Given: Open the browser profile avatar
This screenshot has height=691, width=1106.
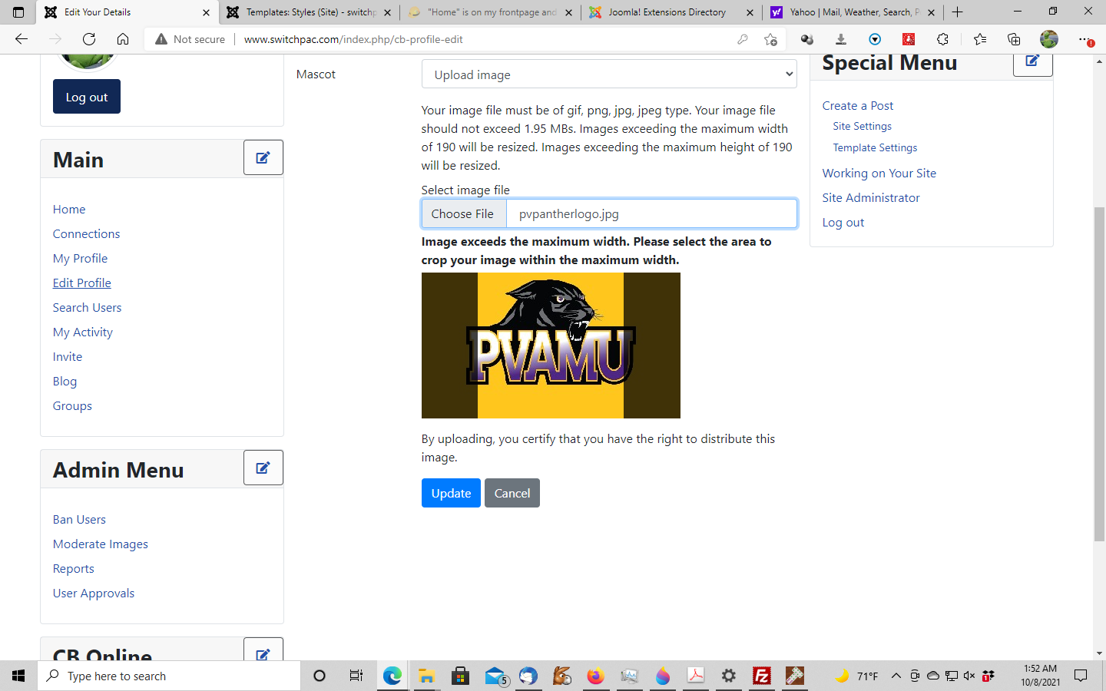Looking at the screenshot, I should pos(1049,39).
